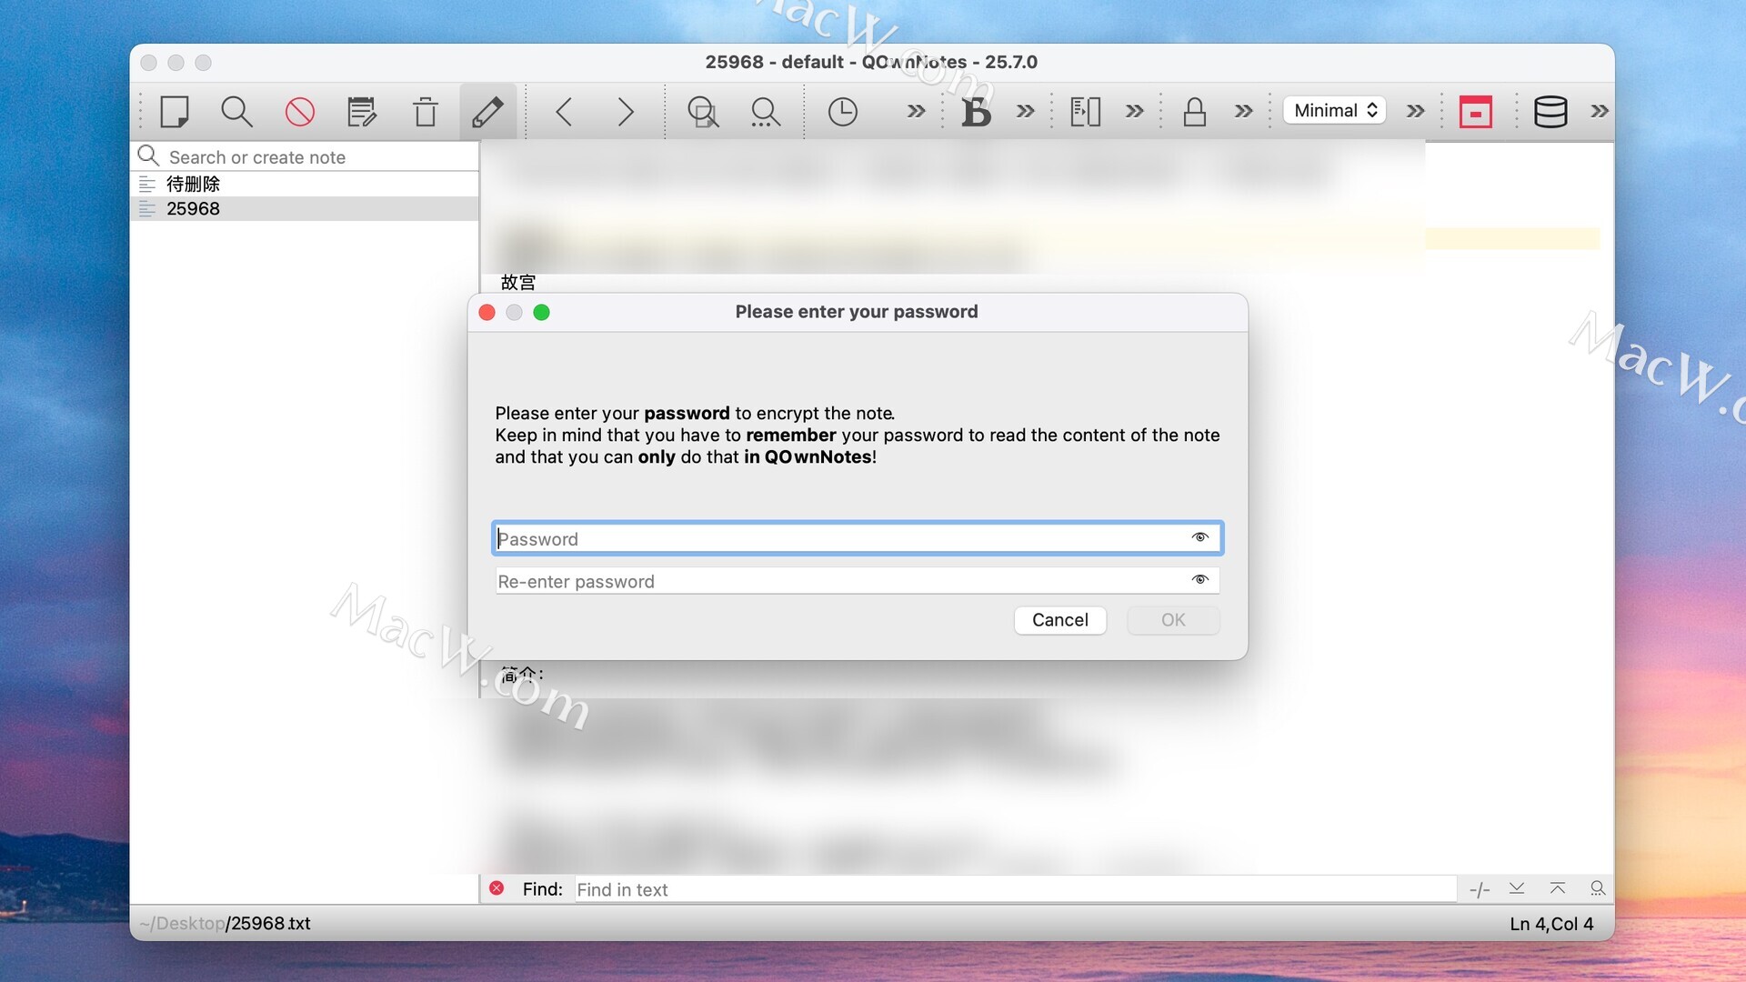Click the search with dots magnifier icon
1746x982 pixels.
[x=765, y=112]
